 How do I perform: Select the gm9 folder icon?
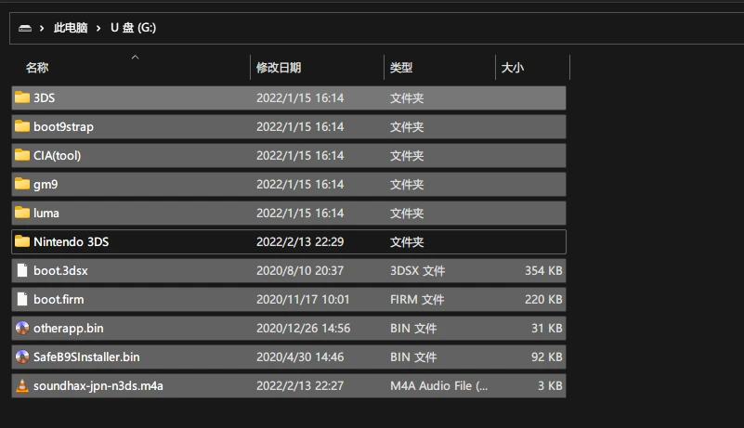[x=22, y=184]
